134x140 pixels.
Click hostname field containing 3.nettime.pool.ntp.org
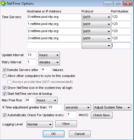click(x=54, y=38)
